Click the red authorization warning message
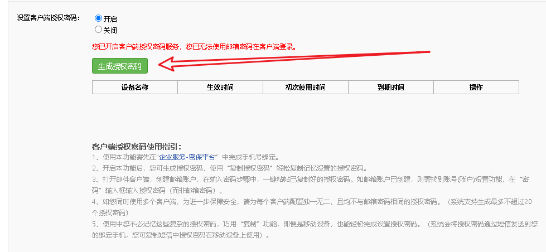This screenshot has width=546, height=252. coord(194,47)
